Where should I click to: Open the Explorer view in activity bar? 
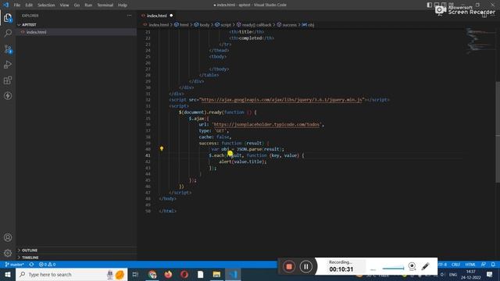8,18
